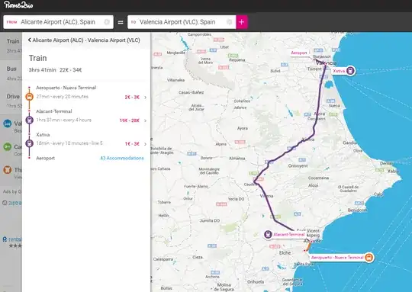Clear the TO field with its x icon
The width and height of the screenshot is (412, 292).
click(229, 22)
